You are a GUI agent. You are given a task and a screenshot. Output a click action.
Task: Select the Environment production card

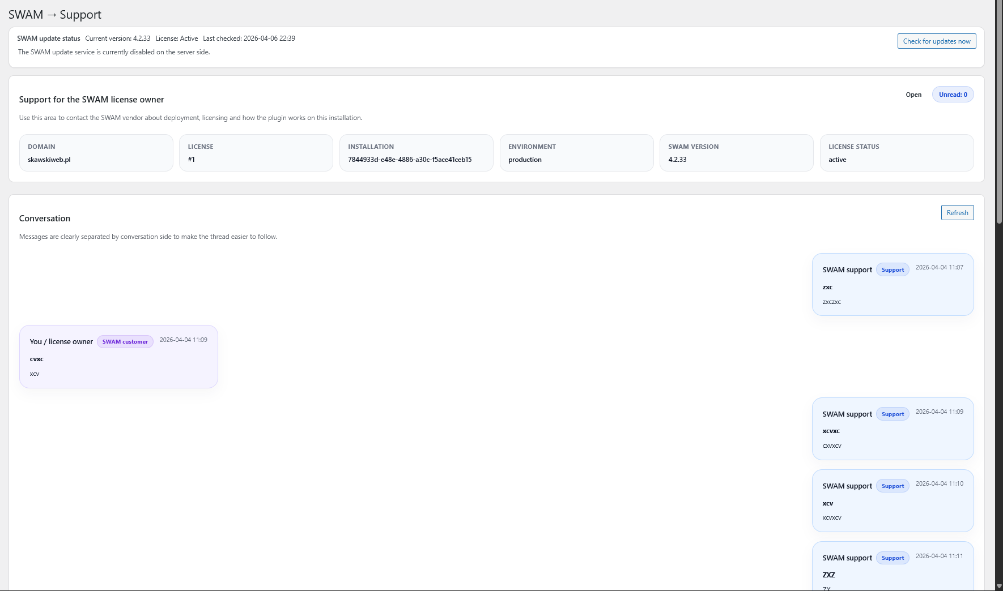click(576, 153)
